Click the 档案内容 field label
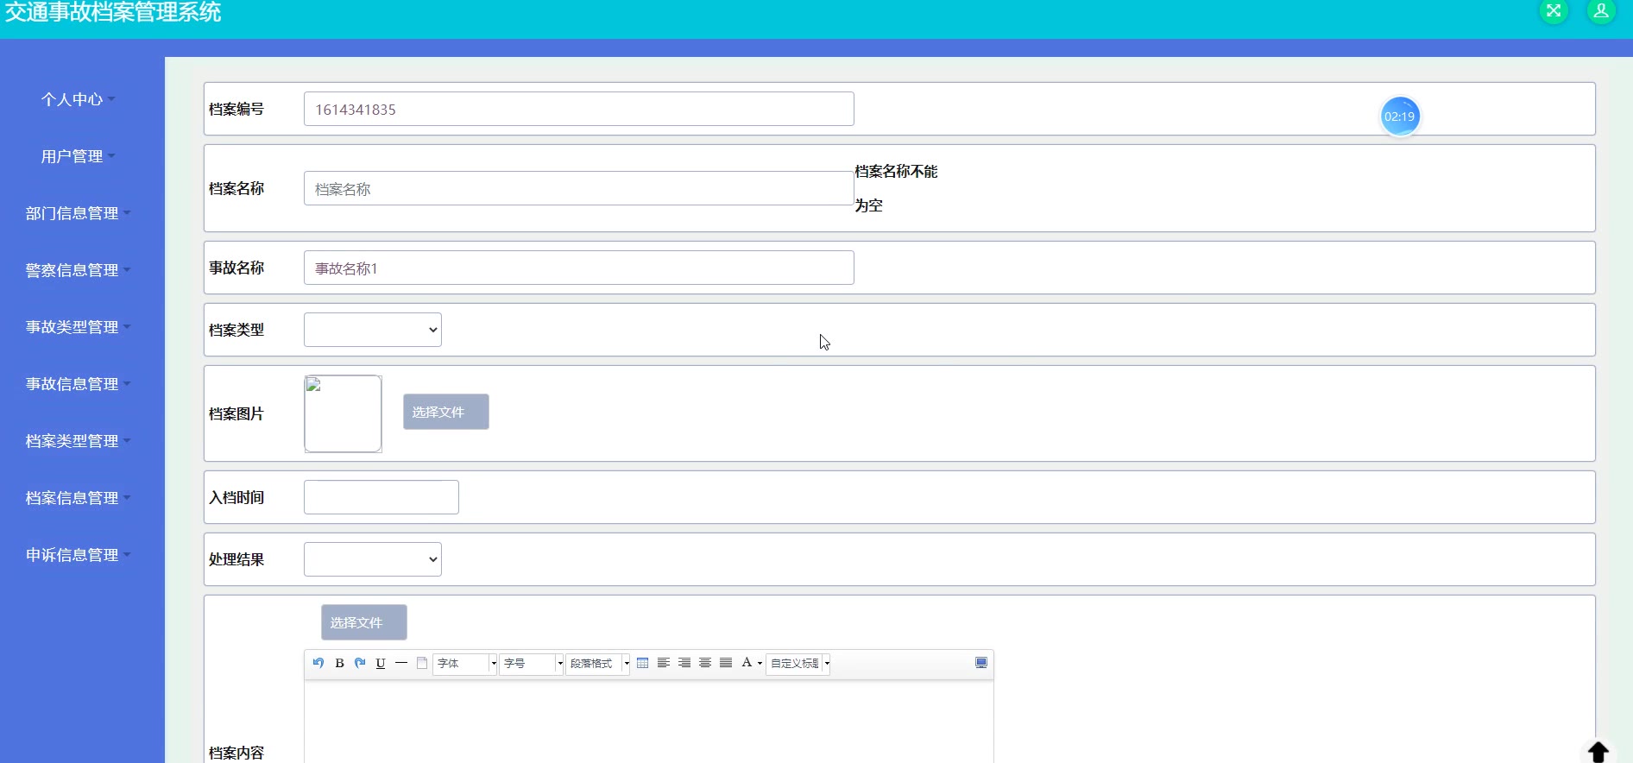Viewport: 1633px width, 763px height. pyautogui.click(x=236, y=753)
